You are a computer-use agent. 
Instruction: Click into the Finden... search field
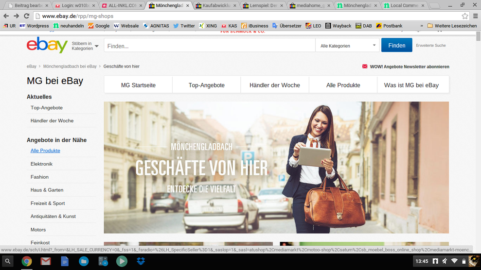(x=210, y=46)
